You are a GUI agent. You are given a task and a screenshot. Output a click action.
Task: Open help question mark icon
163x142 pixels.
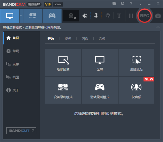point(131,4)
